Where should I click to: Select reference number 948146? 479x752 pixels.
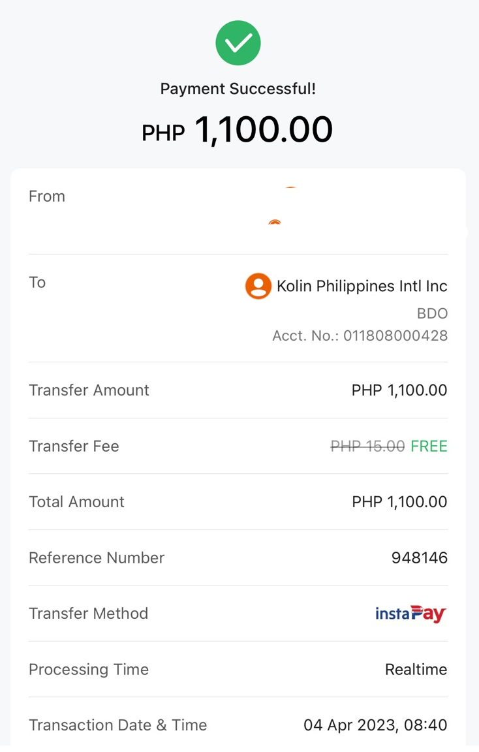point(419,558)
